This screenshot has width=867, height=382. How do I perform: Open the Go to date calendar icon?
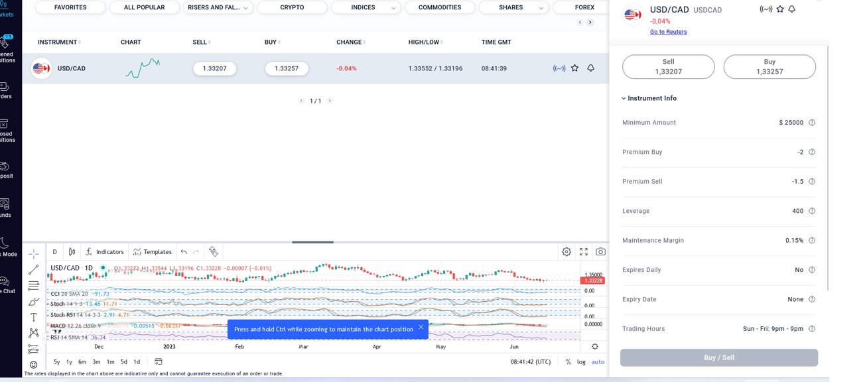point(158,361)
